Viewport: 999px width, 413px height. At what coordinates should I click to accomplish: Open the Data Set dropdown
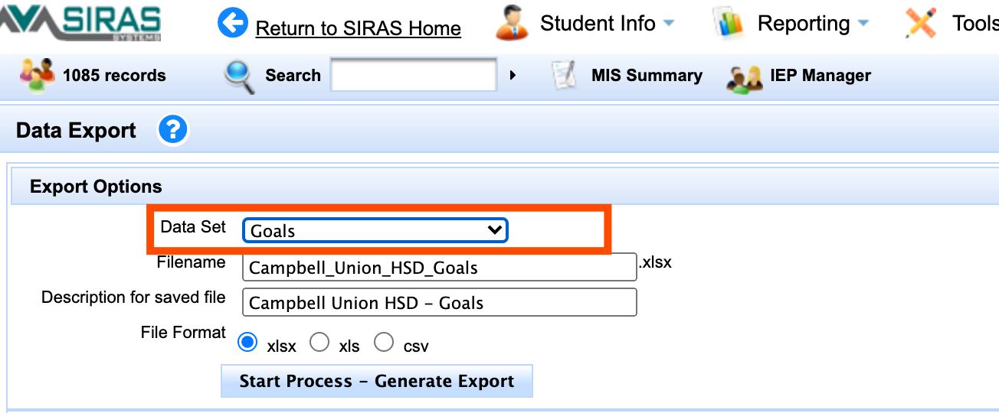coord(375,230)
